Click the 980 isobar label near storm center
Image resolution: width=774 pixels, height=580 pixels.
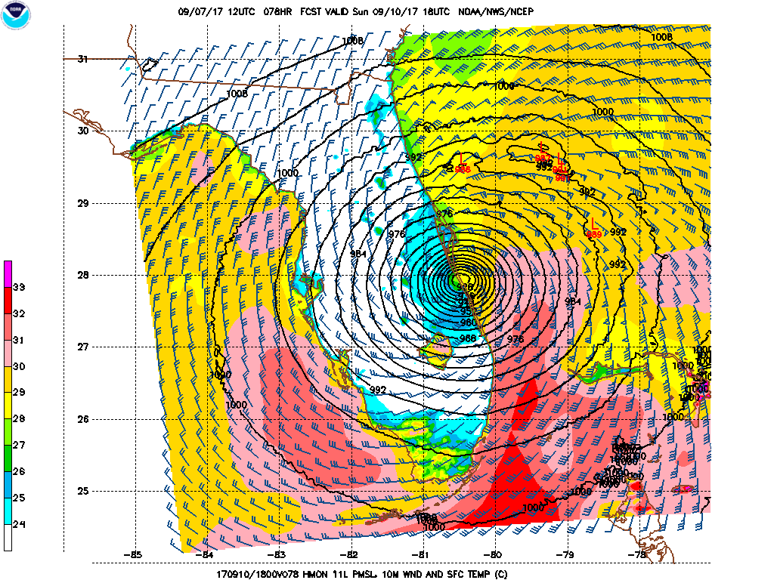468,323
